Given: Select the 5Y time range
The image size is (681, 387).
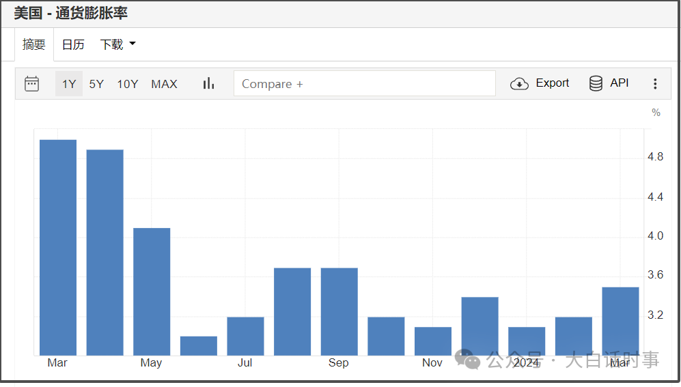Looking at the screenshot, I should pyautogui.click(x=96, y=84).
